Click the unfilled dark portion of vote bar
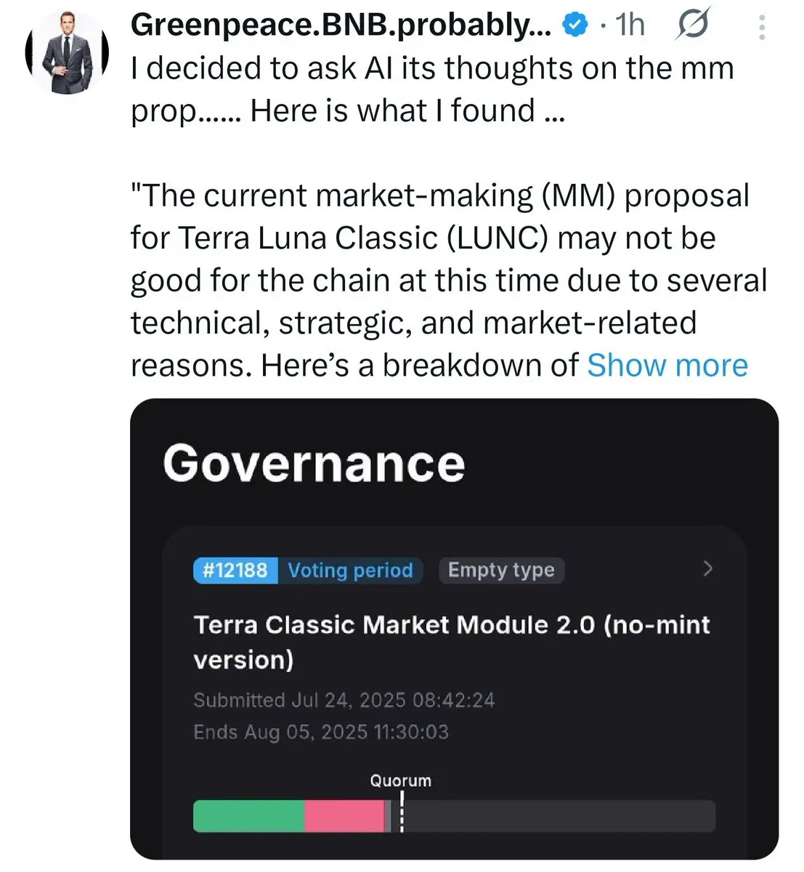 pos(559,816)
